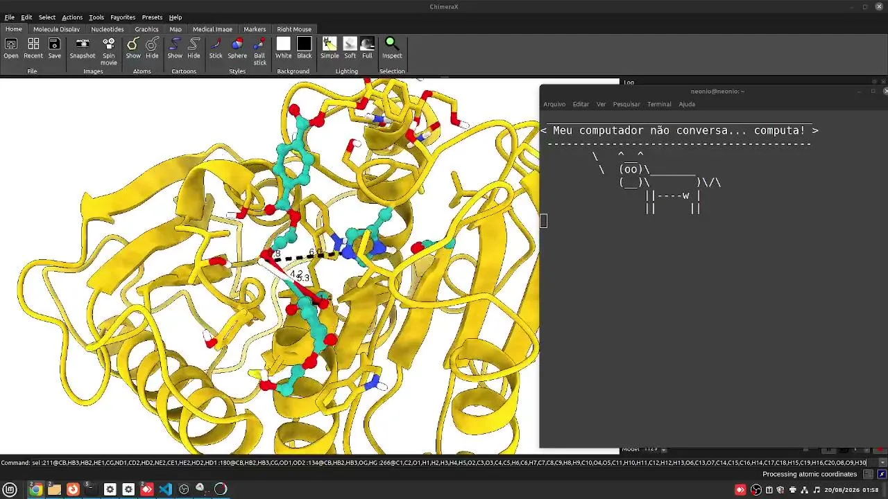Apply the Ball stick style
888x499 pixels.
[x=259, y=51]
